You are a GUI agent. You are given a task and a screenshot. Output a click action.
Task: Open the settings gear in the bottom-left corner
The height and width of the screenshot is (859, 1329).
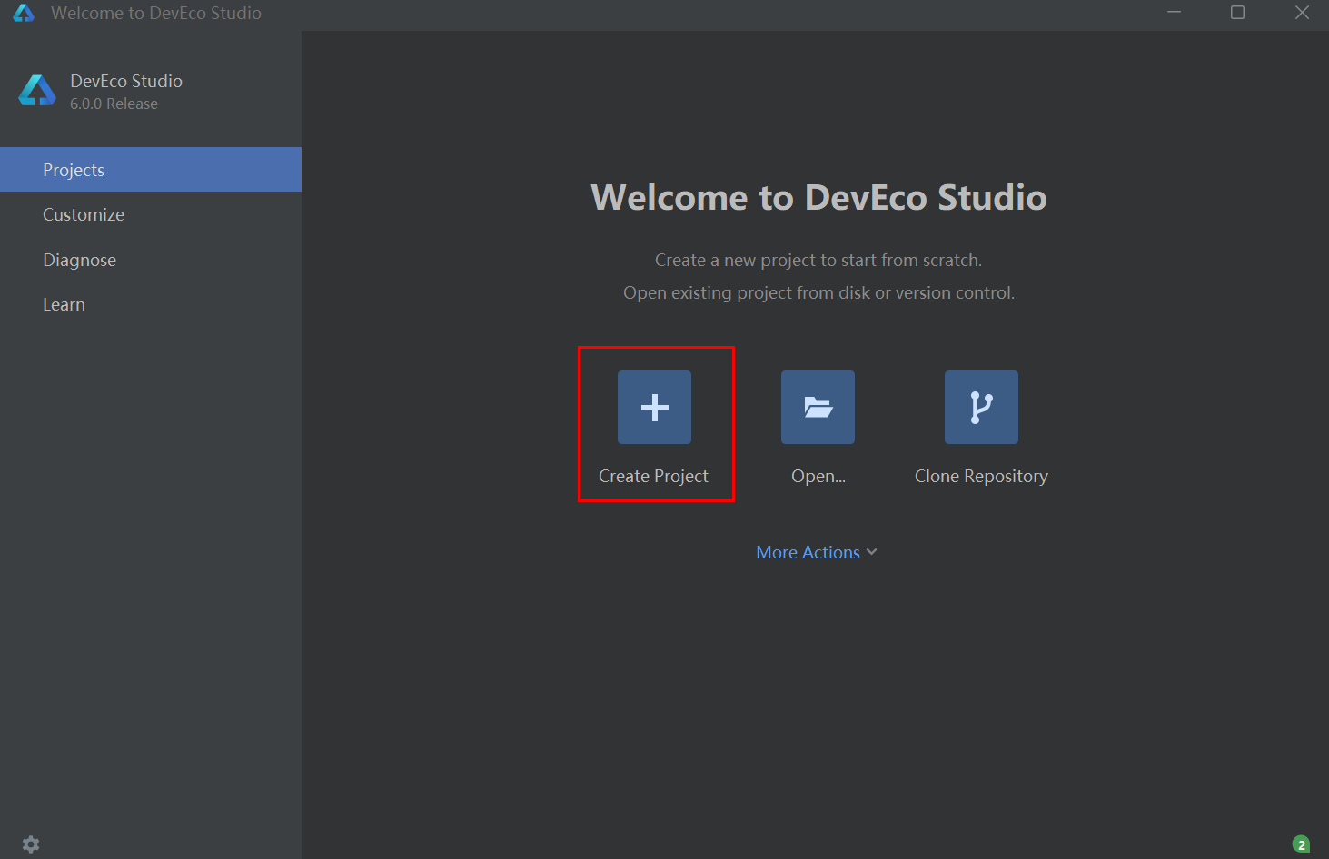click(31, 844)
